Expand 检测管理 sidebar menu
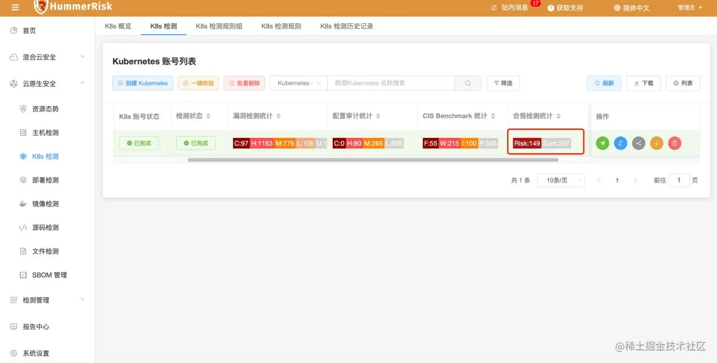717x363 pixels. pos(48,300)
